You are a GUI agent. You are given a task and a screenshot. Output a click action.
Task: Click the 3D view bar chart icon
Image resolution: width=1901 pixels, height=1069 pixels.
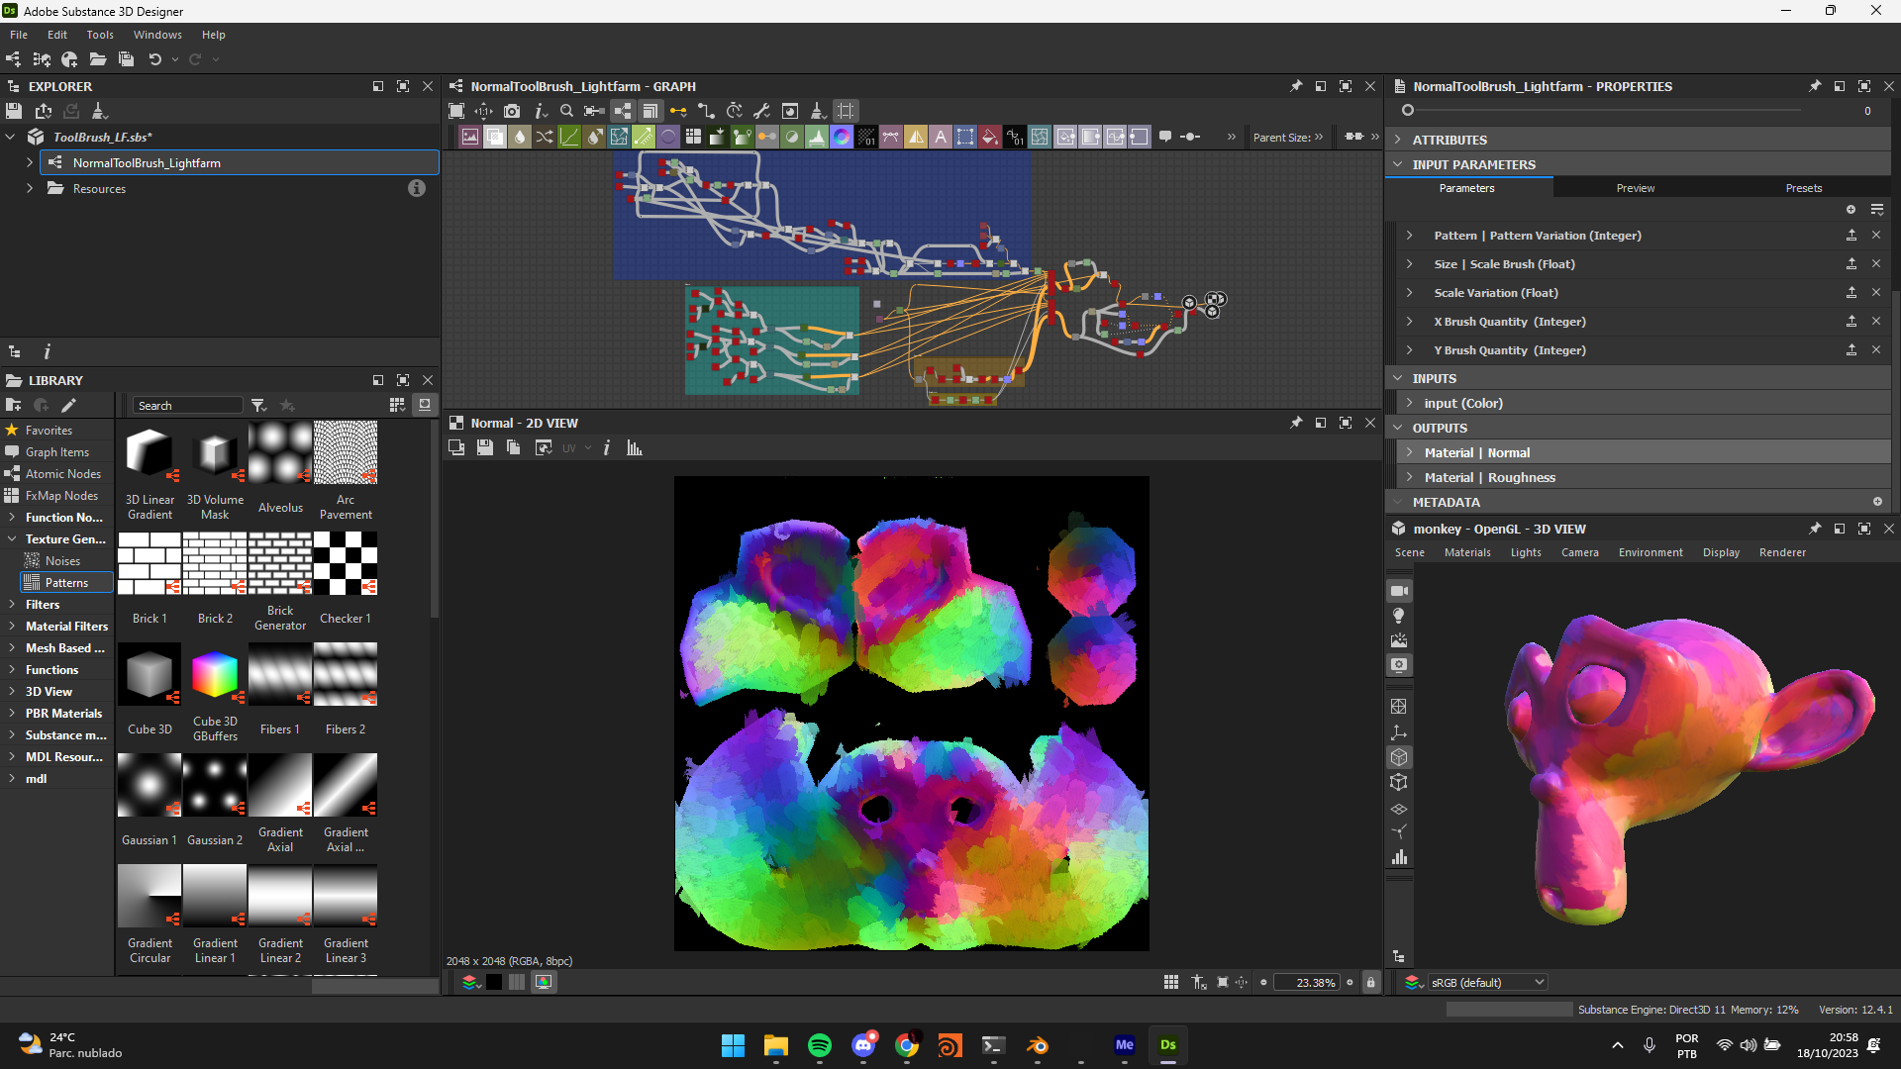1399,857
